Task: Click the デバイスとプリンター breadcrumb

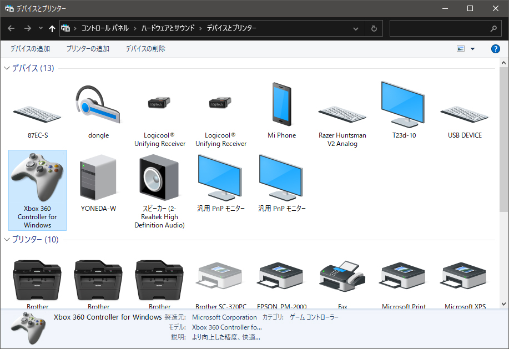Action: (x=231, y=28)
